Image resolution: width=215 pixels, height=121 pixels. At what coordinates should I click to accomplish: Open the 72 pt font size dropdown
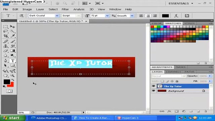pos(107,16)
